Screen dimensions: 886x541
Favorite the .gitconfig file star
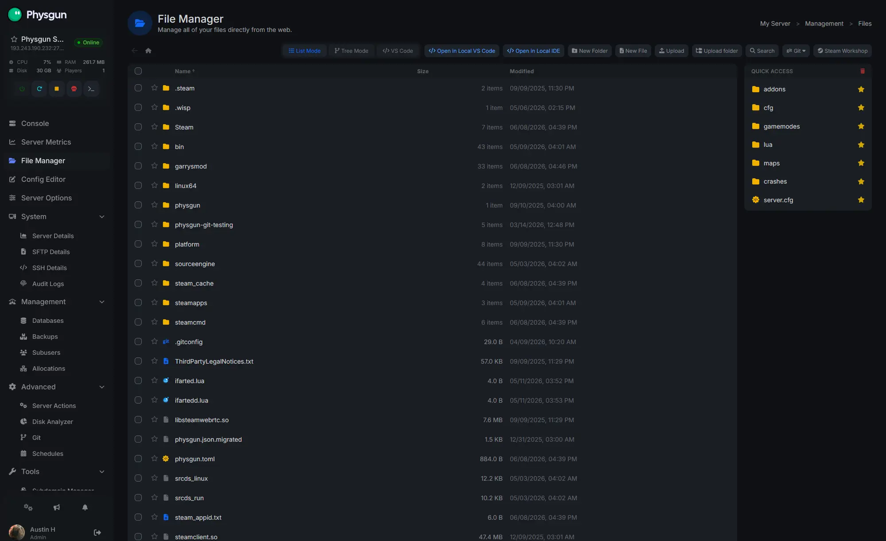pyautogui.click(x=154, y=341)
